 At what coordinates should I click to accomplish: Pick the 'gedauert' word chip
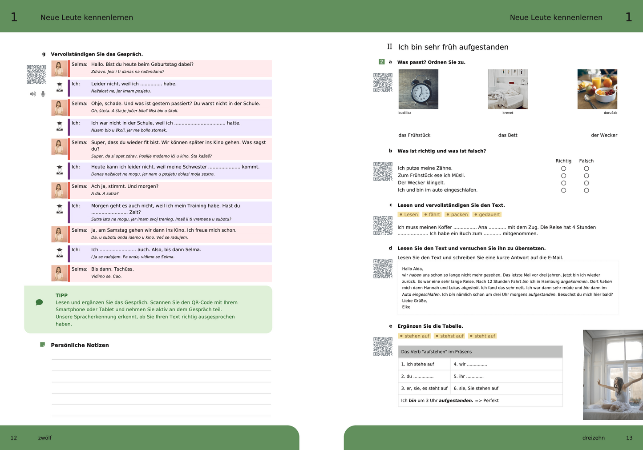[487, 214]
